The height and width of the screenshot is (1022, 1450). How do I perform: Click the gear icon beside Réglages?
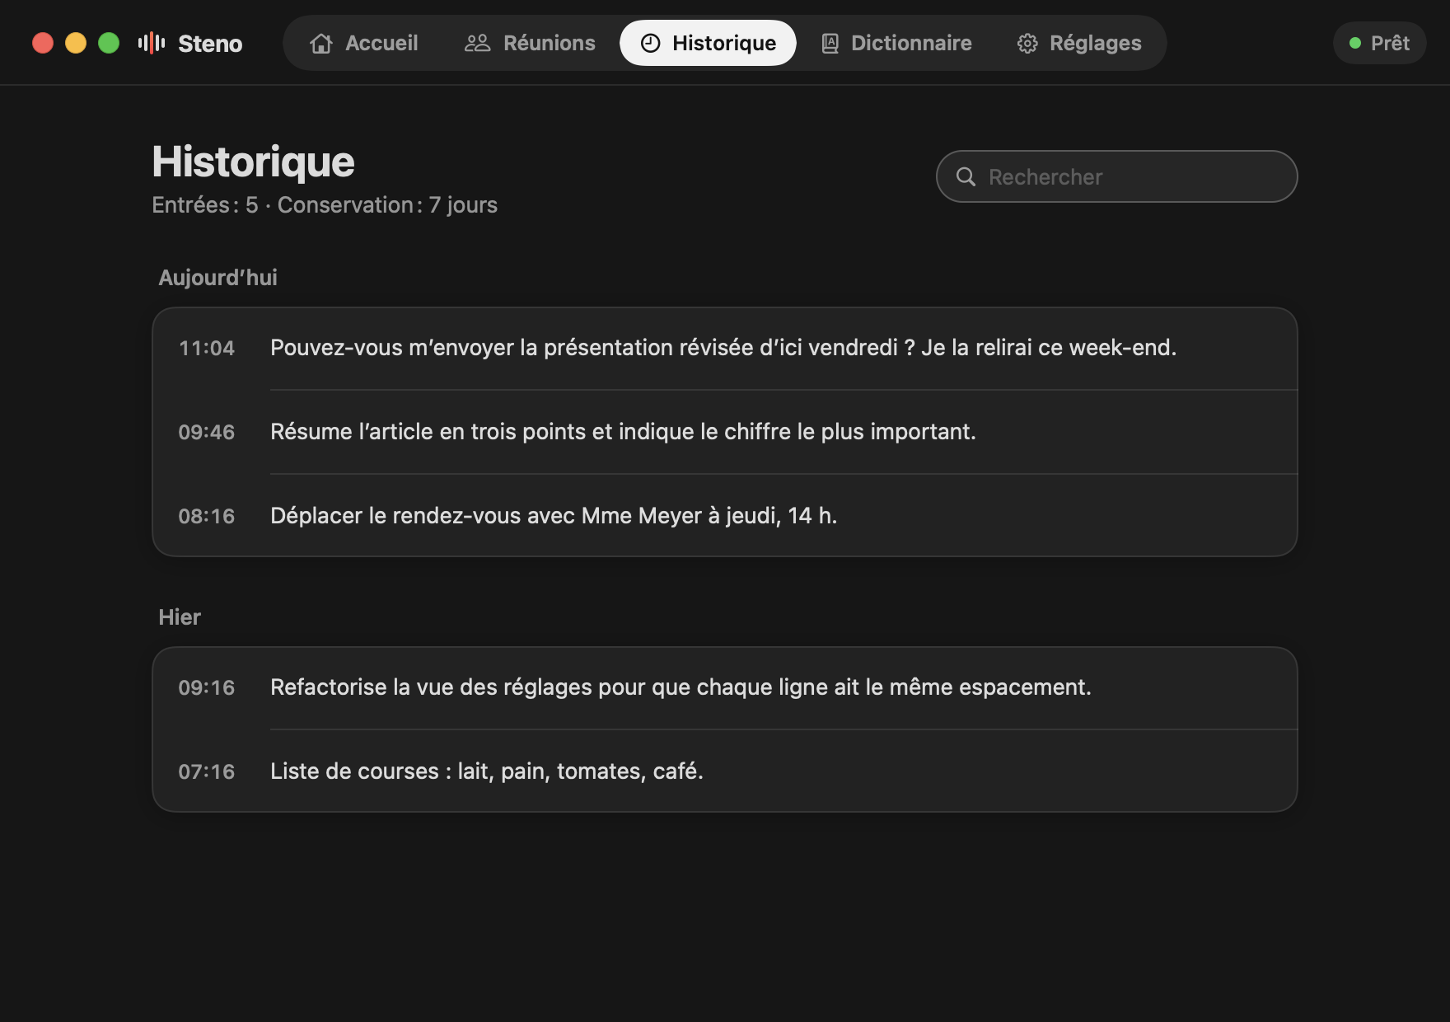pyautogui.click(x=1027, y=43)
